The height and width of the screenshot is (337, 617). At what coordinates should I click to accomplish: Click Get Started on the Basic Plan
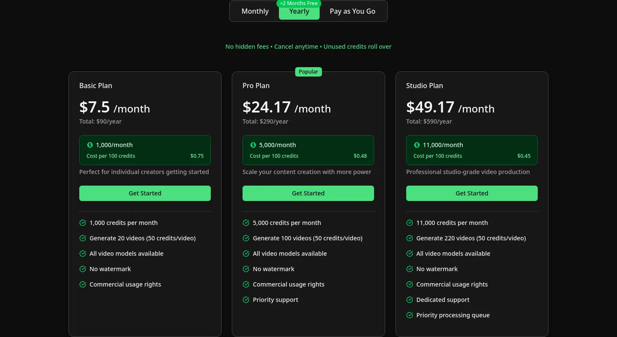coord(145,193)
